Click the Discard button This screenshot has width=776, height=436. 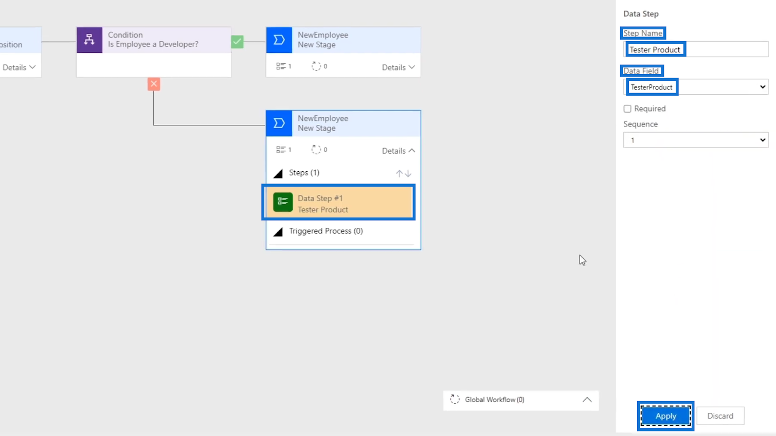coord(720,416)
